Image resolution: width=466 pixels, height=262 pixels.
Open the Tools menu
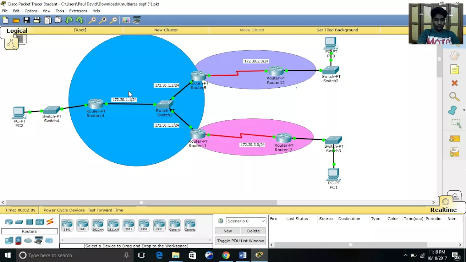60,11
